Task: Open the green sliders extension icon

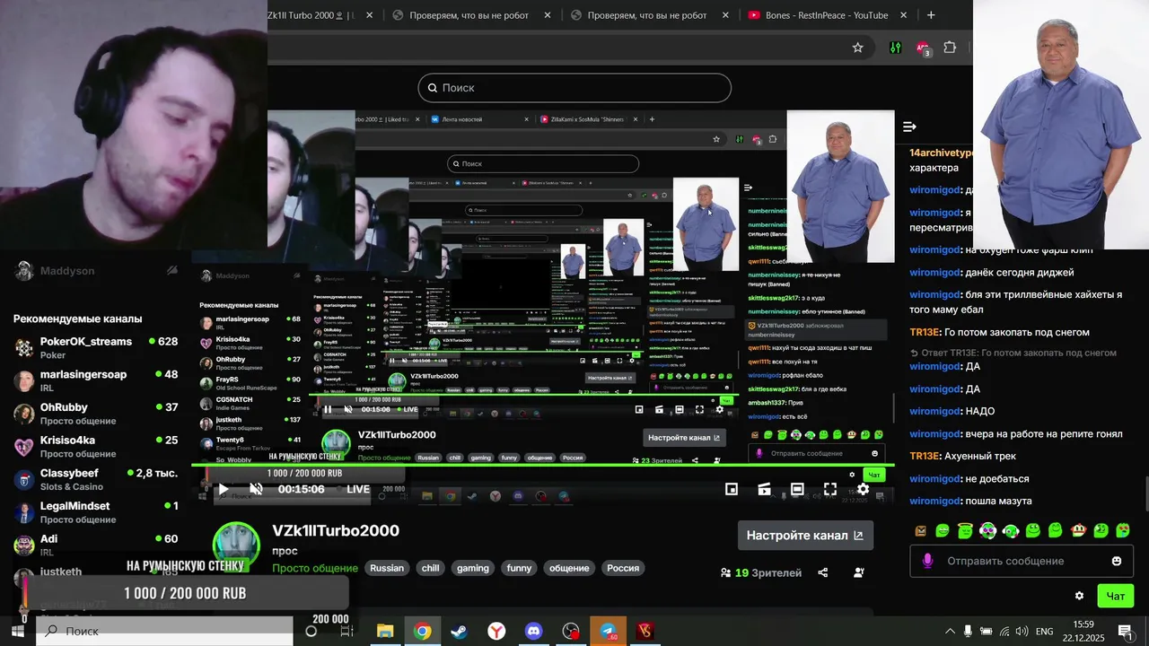Action: pos(895,48)
